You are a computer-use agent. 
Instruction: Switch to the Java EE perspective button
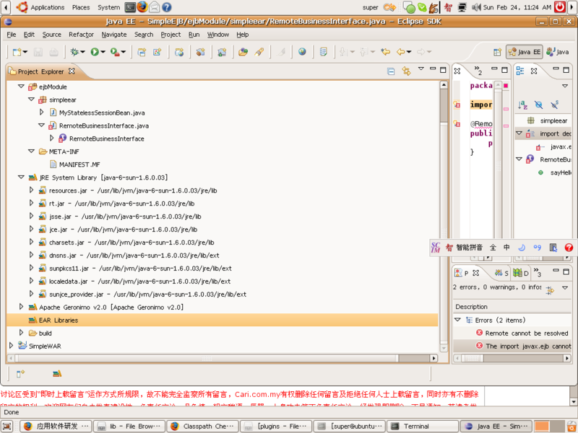click(525, 52)
